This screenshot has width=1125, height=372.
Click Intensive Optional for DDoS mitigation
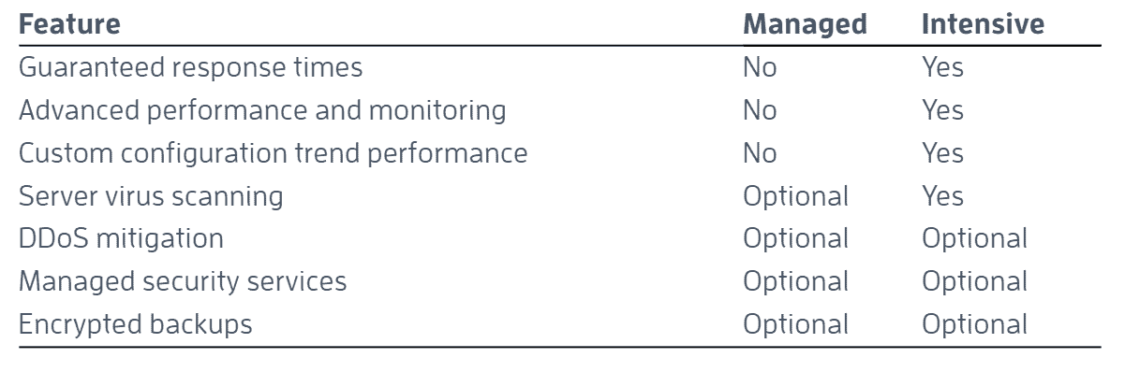975,240
